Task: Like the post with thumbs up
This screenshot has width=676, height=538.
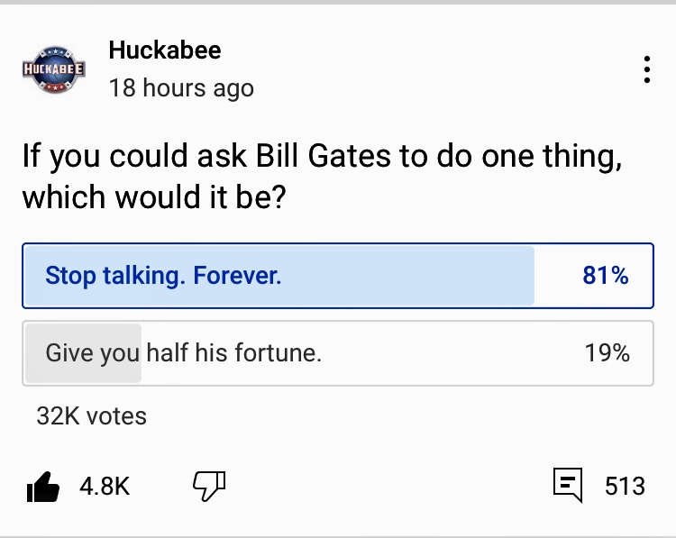Action: click(x=43, y=488)
